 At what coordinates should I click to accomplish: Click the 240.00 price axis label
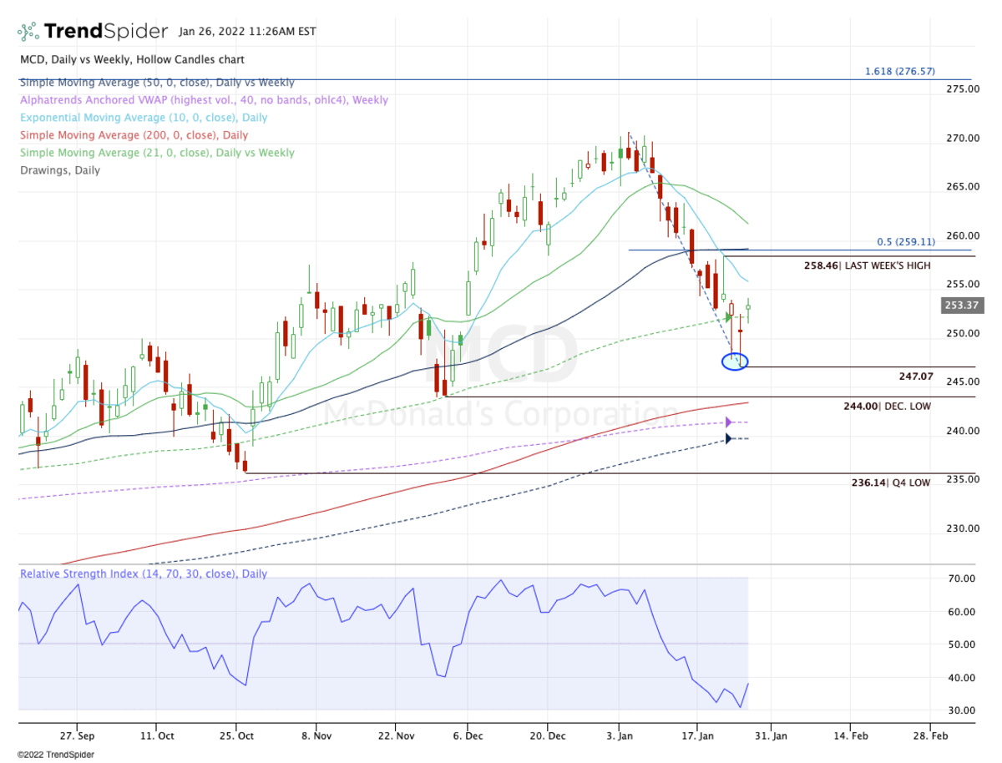point(961,431)
